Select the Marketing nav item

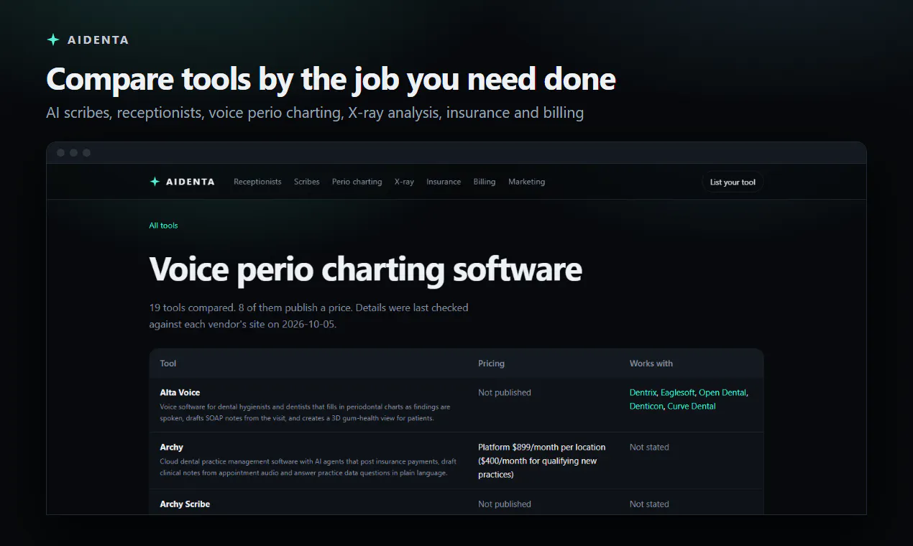(x=526, y=182)
